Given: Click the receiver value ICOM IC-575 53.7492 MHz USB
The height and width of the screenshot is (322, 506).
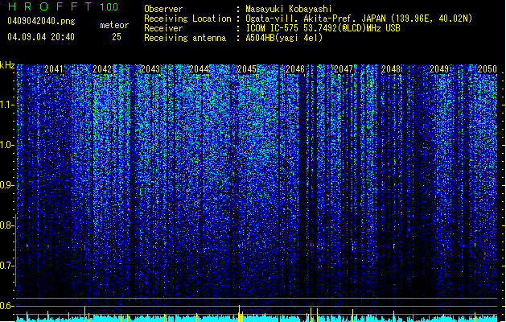Looking at the screenshot, I should (x=323, y=28).
